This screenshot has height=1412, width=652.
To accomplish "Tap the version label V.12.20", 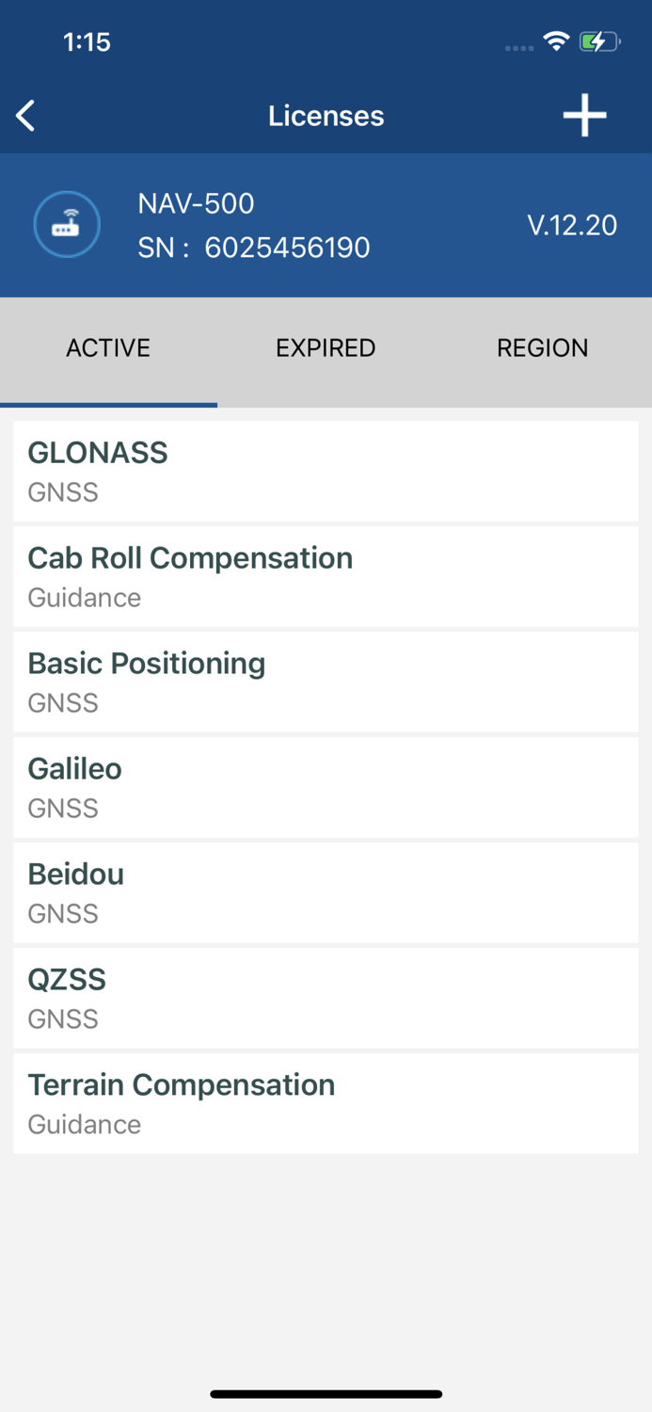I will point(573,225).
